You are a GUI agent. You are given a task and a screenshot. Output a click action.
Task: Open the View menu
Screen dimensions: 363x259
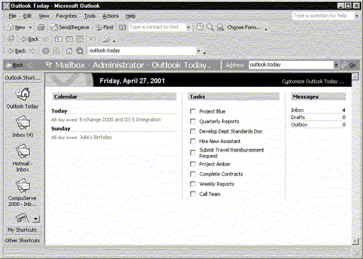pyautogui.click(x=44, y=16)
